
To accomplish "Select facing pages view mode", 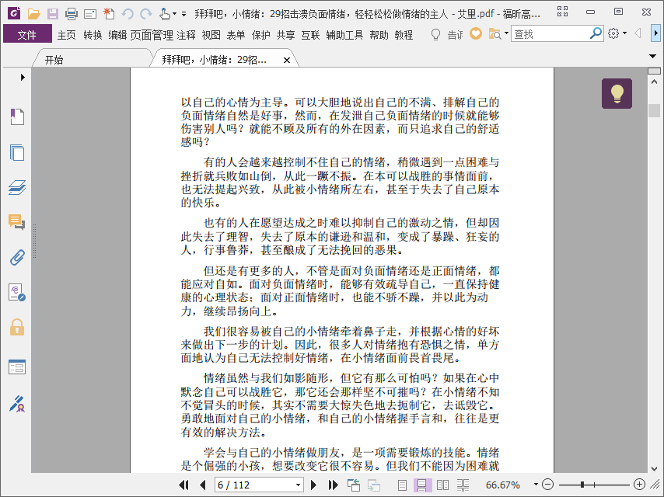I will (x=442, y=485).
